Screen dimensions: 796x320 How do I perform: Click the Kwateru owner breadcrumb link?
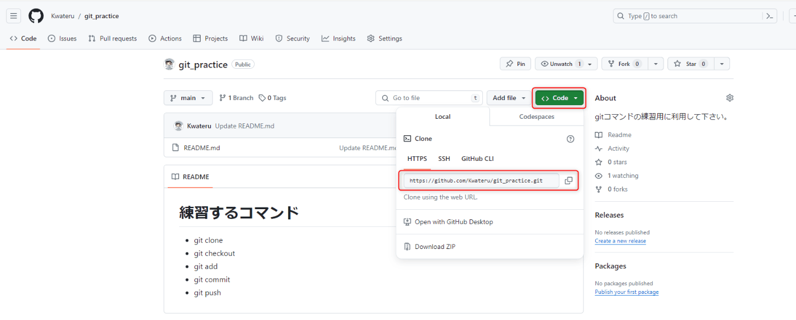click(63, 16)
